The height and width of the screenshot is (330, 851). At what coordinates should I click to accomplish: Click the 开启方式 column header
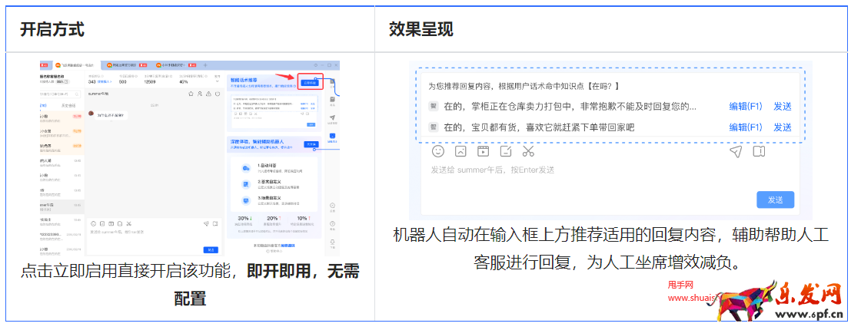pyautogui.click(x=52, y=28)
